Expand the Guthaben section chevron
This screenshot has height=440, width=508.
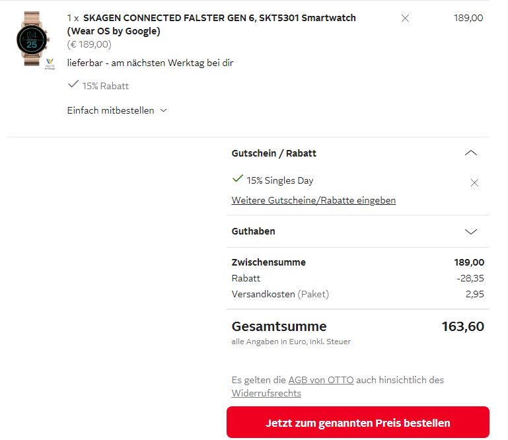click(470, 232)
